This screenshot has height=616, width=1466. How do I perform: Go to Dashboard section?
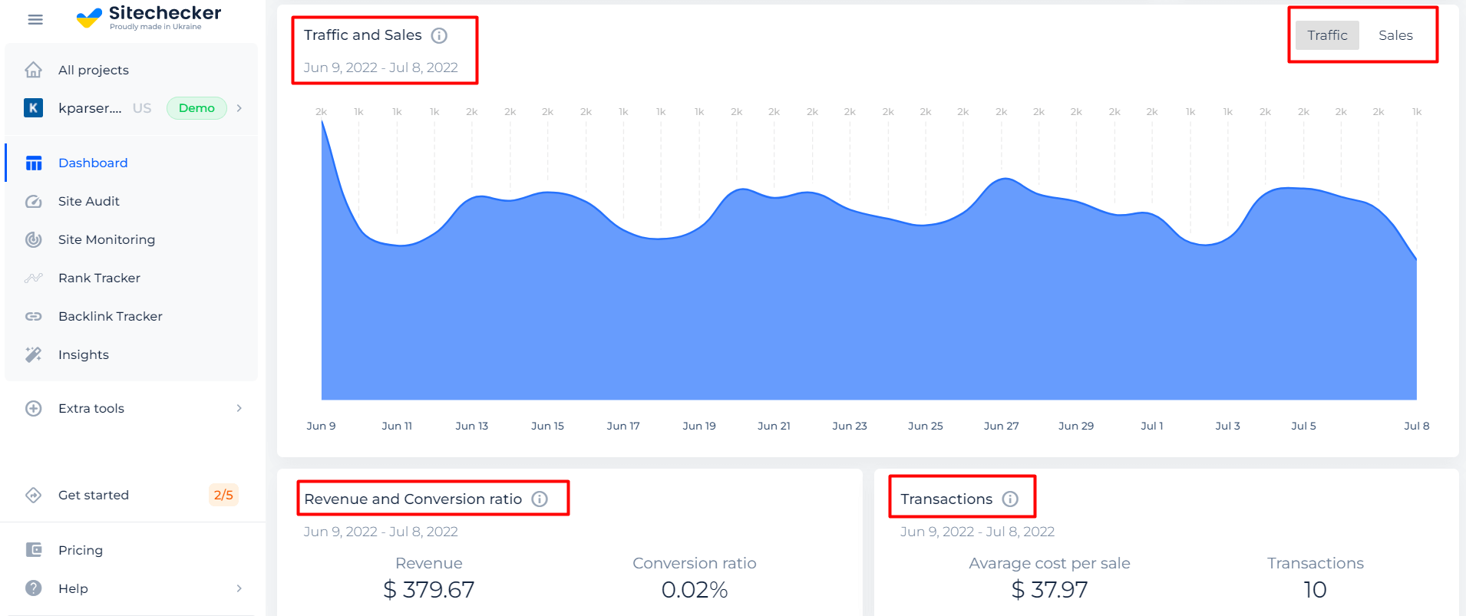93,163
